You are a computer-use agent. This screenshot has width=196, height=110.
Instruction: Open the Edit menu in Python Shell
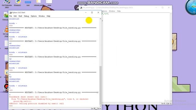pos(15,16)
